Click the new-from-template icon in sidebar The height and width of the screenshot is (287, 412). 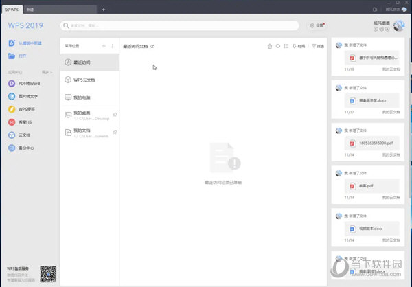coord(12,43)
